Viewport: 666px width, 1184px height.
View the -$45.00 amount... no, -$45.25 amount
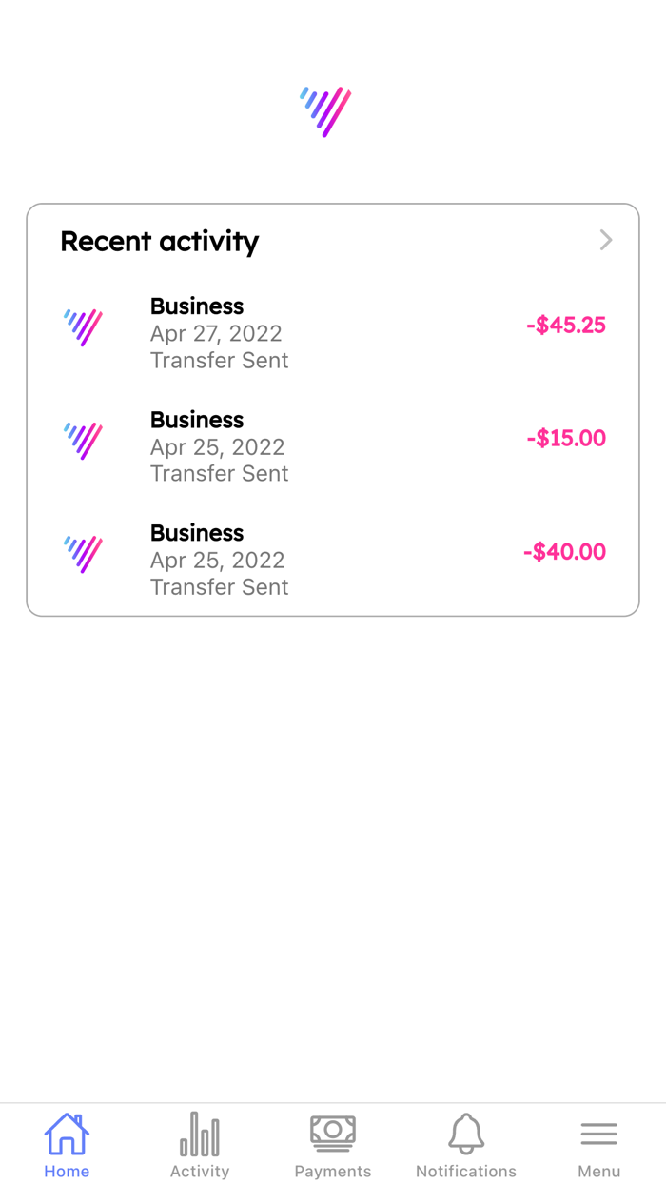pos(566,326)
